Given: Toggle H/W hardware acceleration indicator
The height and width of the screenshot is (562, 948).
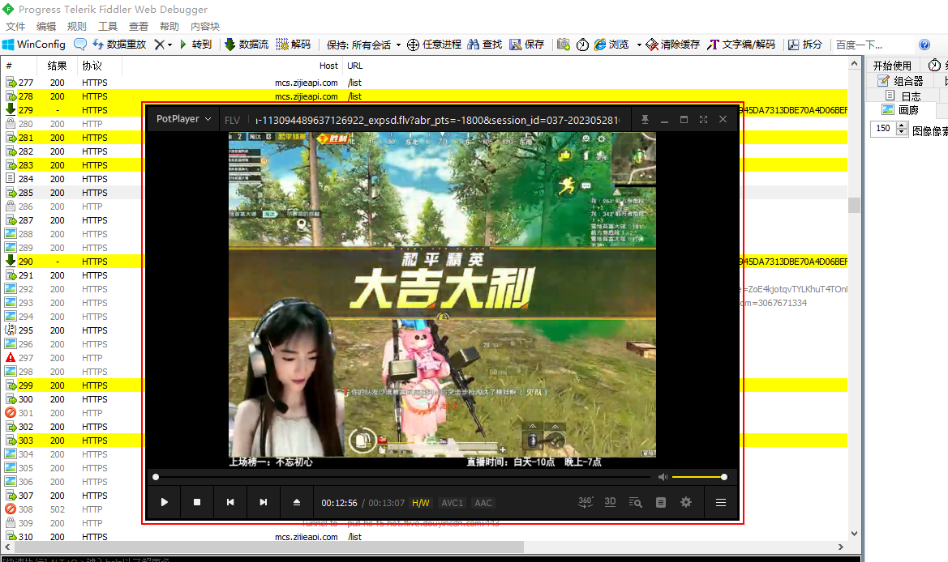Looking at the screenshot, I should [421, 503].
